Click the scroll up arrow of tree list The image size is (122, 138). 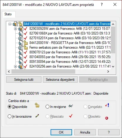tap(113, 24)
